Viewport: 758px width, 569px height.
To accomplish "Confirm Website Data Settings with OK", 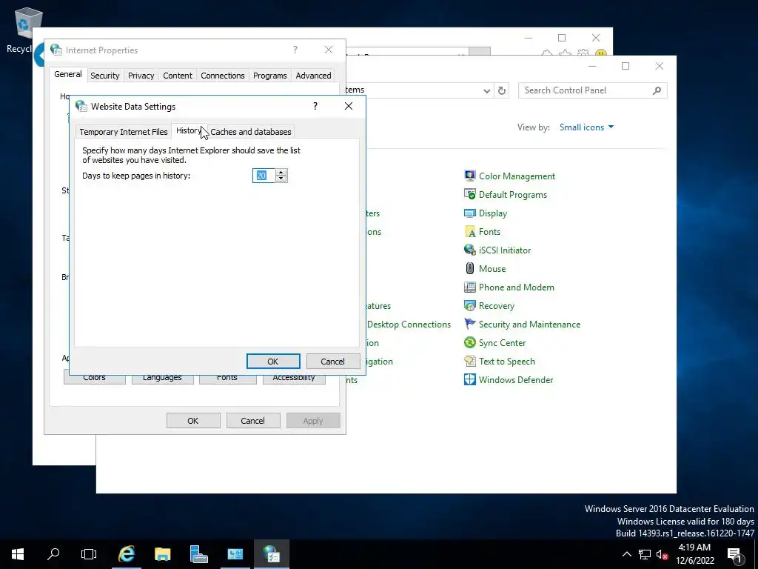I will (x=273, y=362).
